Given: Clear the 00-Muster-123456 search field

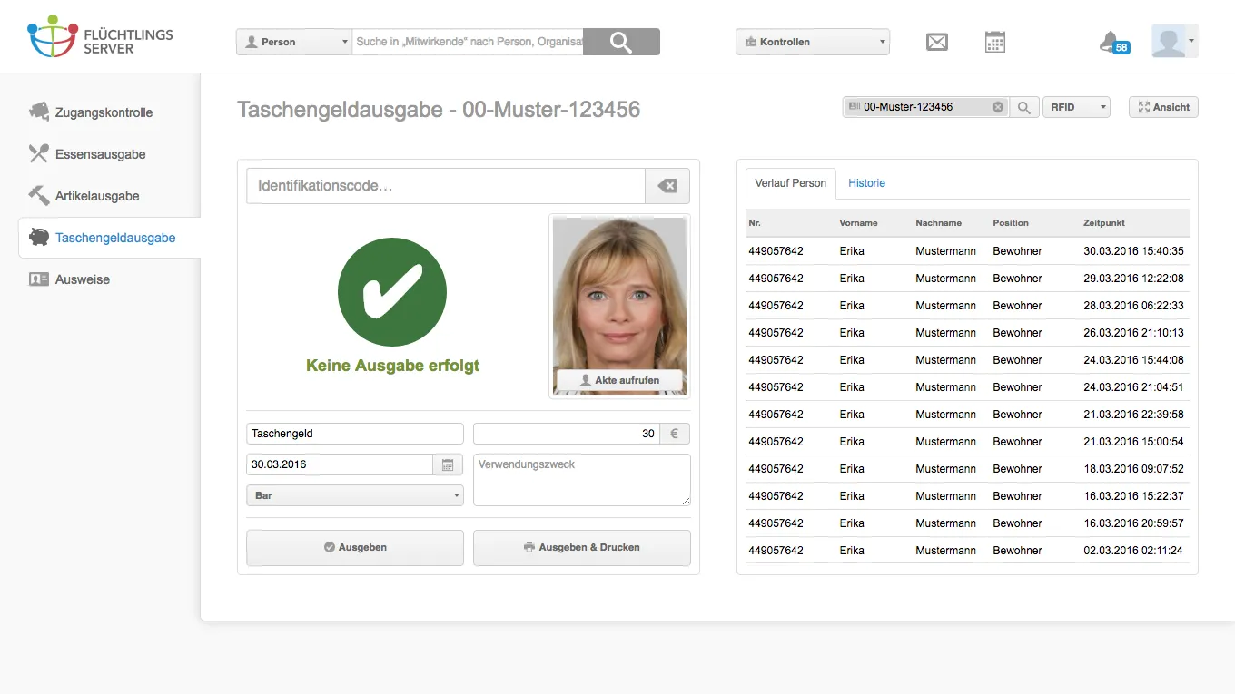Looking at the screenshot, I should tap(998, 107).
